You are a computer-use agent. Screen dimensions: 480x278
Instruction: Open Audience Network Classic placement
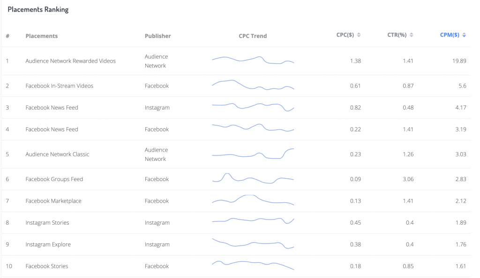click(x=57, y=154)
